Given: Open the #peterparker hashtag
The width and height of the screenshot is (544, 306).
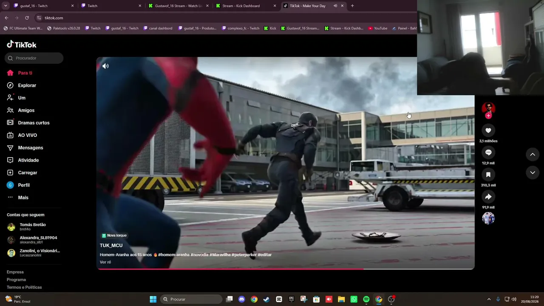Looking at the screenshot, I should tap(244, 255).
